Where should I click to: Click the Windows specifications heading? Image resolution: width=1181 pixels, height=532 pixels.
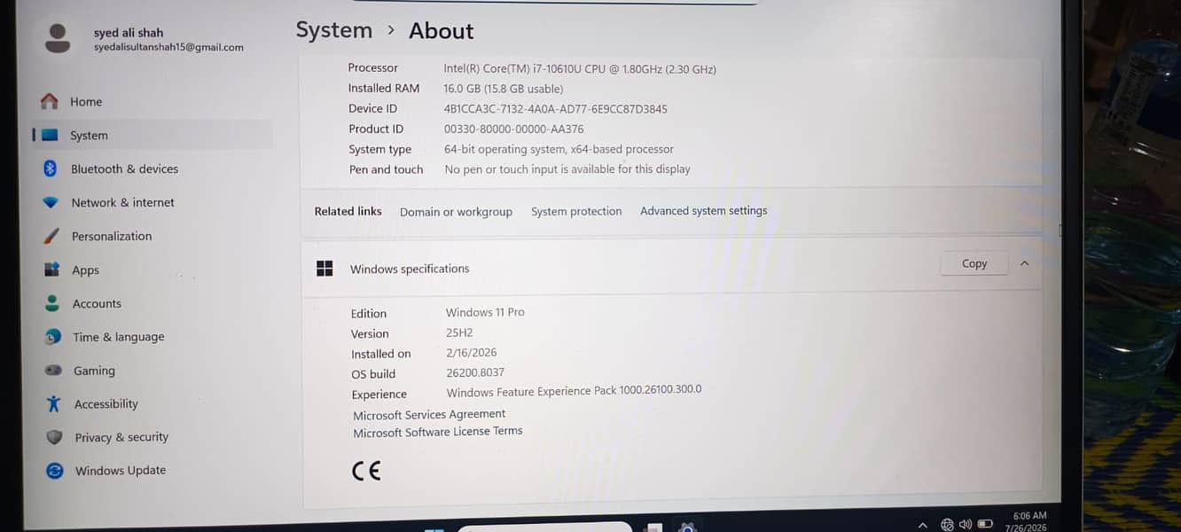tap(410, 269)
